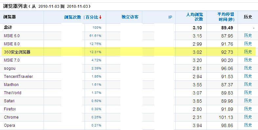The image size is (258, 130).
Task: Open 历史 link for 360安全浏览器
Action: (x=248, y=52)
